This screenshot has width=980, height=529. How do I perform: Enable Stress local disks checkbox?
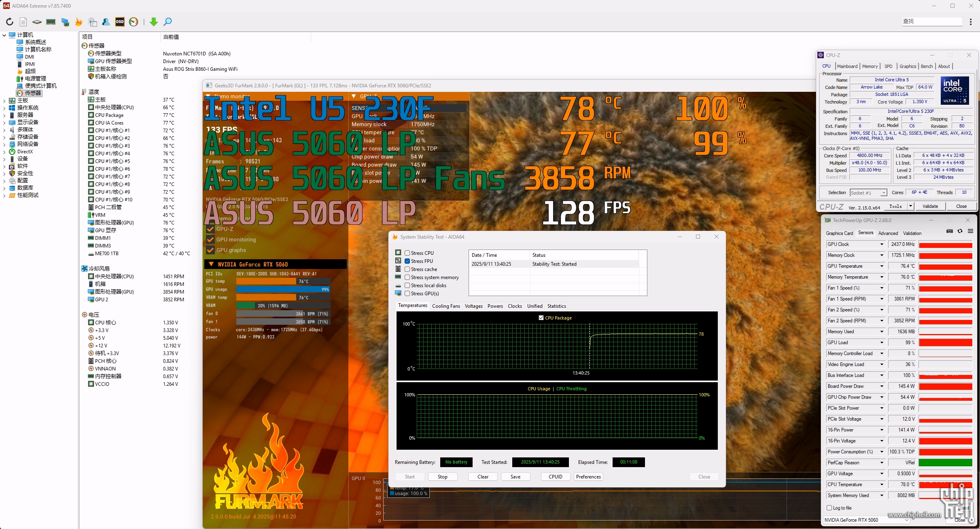click(x=407, y=286)
